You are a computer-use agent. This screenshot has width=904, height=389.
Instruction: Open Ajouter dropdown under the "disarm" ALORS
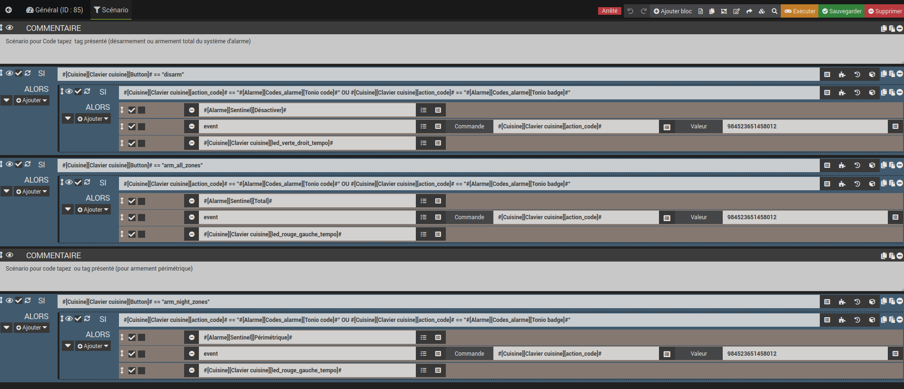31,100
